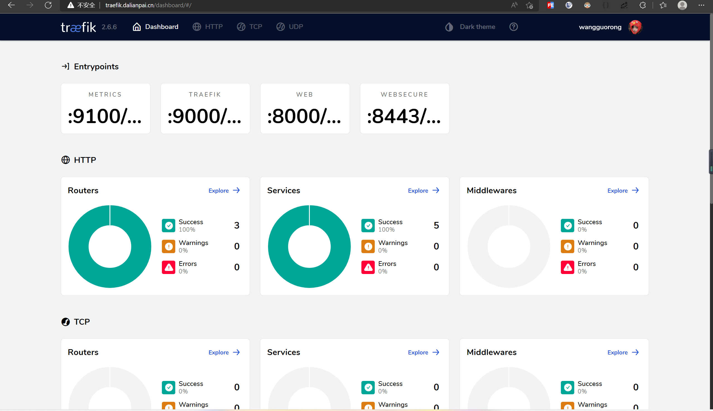Click TCP Routers success check icon

(169, 387)
